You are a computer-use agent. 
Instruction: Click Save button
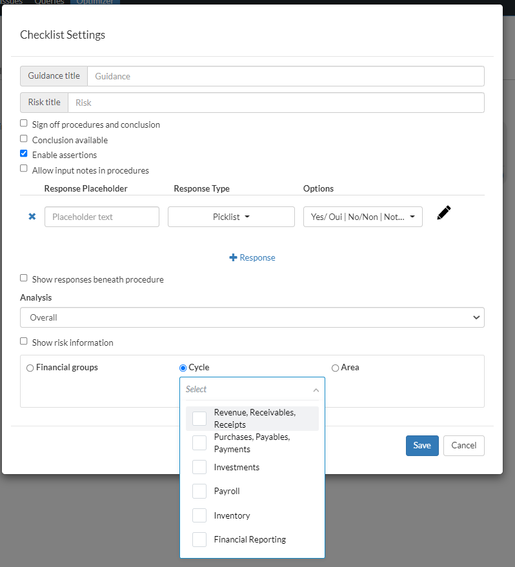click(x=422, y=445)
